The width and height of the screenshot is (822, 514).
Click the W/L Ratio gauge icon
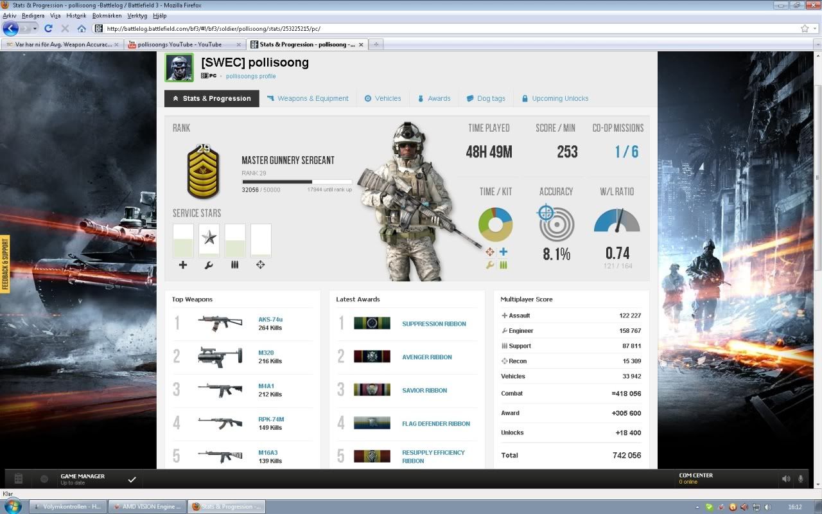point(616,220)
